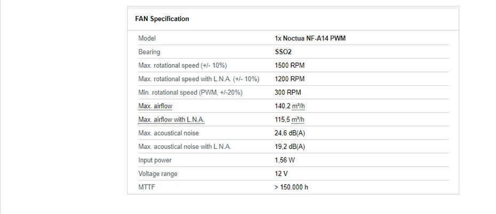Click the 1200 RPM speed value

(290, 79)
